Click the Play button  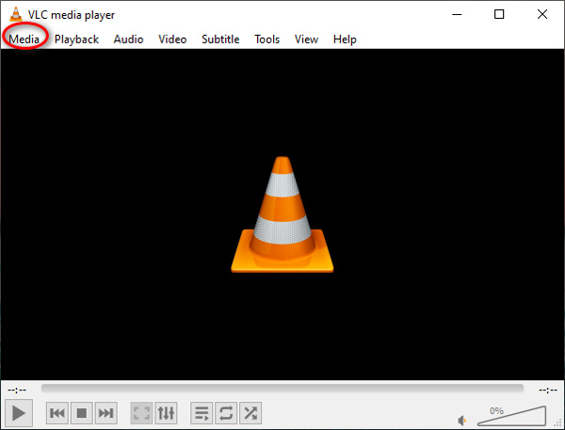tap(19, 413)
